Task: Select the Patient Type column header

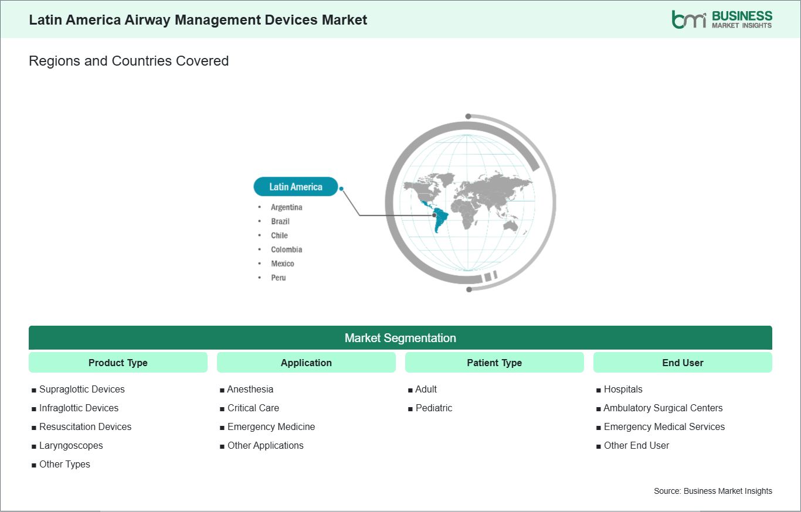Action: pos(494,363)
